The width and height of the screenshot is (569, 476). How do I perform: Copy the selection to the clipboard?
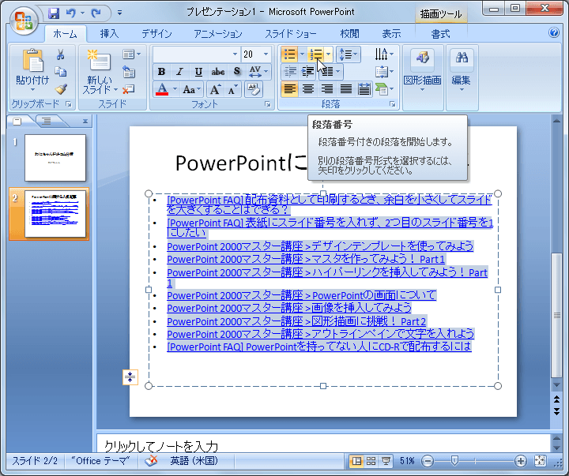click(60, 72)
